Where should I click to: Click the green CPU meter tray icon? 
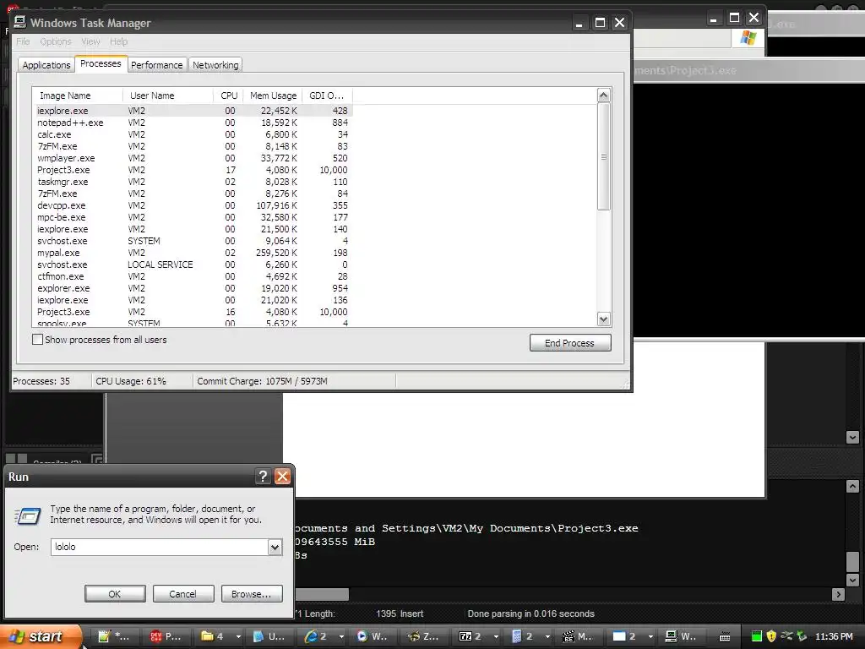[x=757, y=636]
